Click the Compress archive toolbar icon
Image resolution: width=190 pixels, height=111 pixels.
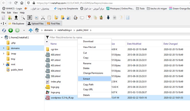[95, 17]
